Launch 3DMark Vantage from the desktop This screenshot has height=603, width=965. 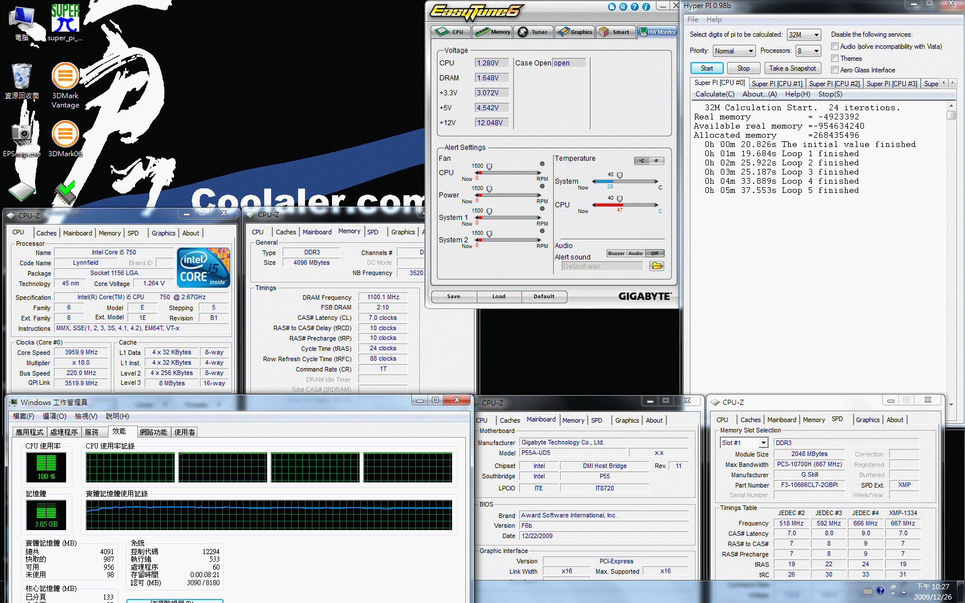(x=65, y=85)
